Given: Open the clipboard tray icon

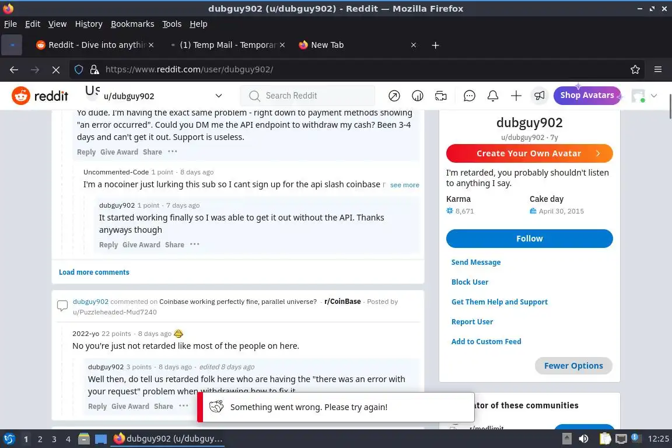Looking at the screenshot, I should 605,439.
